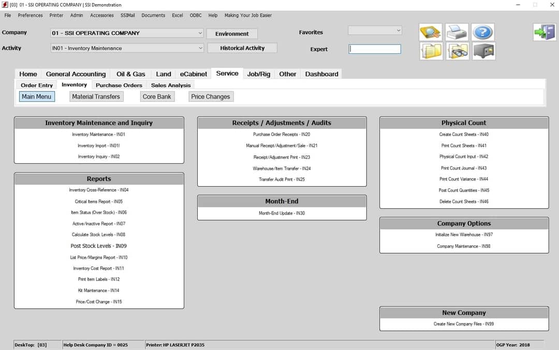This screenshot has height=350, width=559.
Task: Click the Core Bank button
Action: coord(157,96)
